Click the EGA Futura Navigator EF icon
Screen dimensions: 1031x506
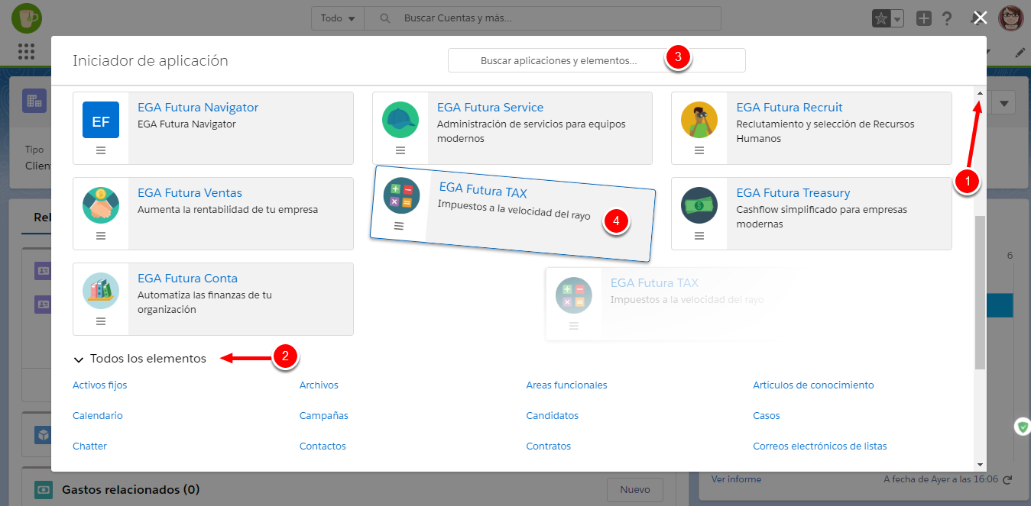(101, 120)
